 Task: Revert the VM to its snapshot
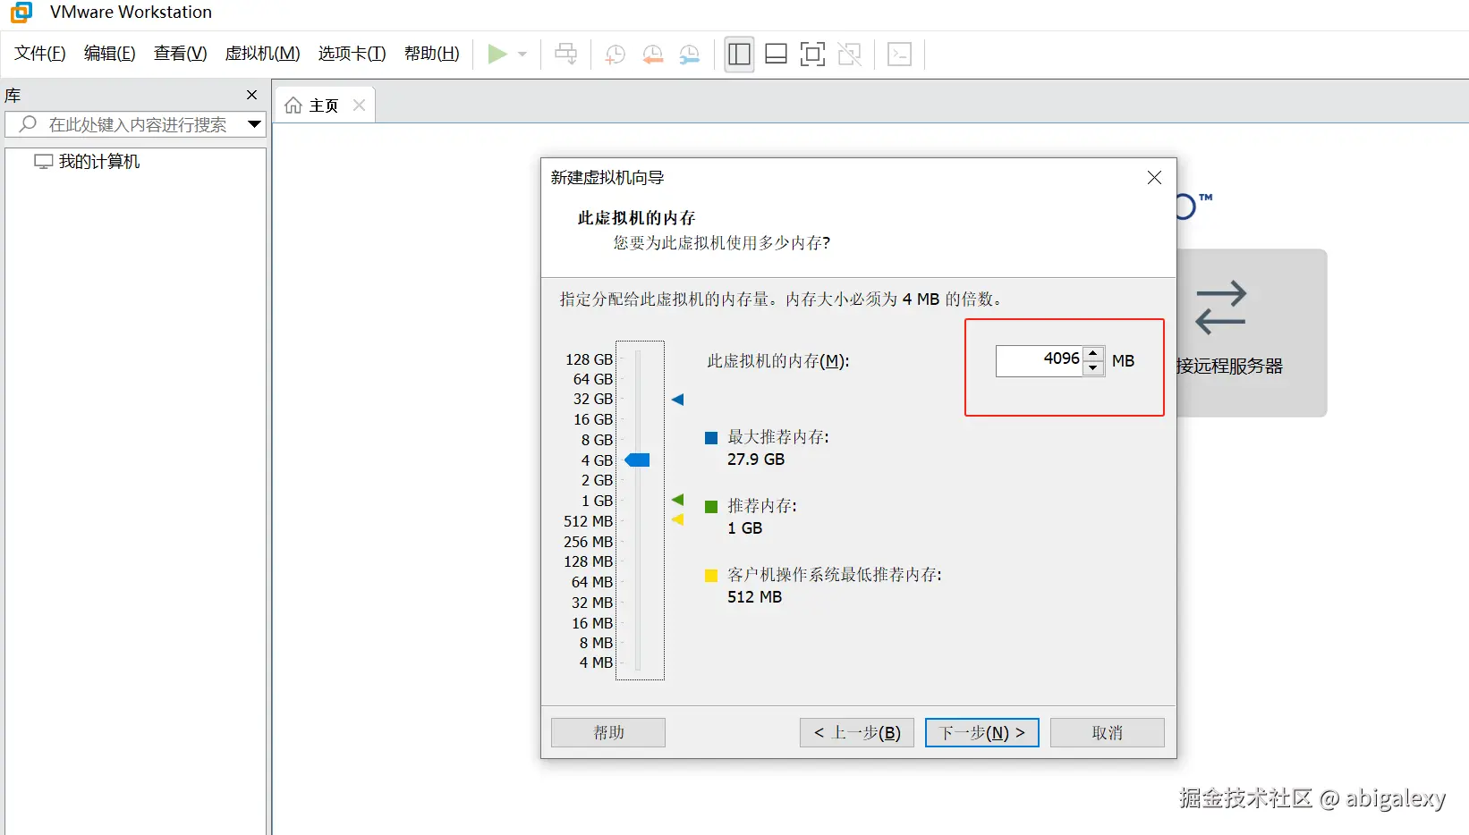652,54
